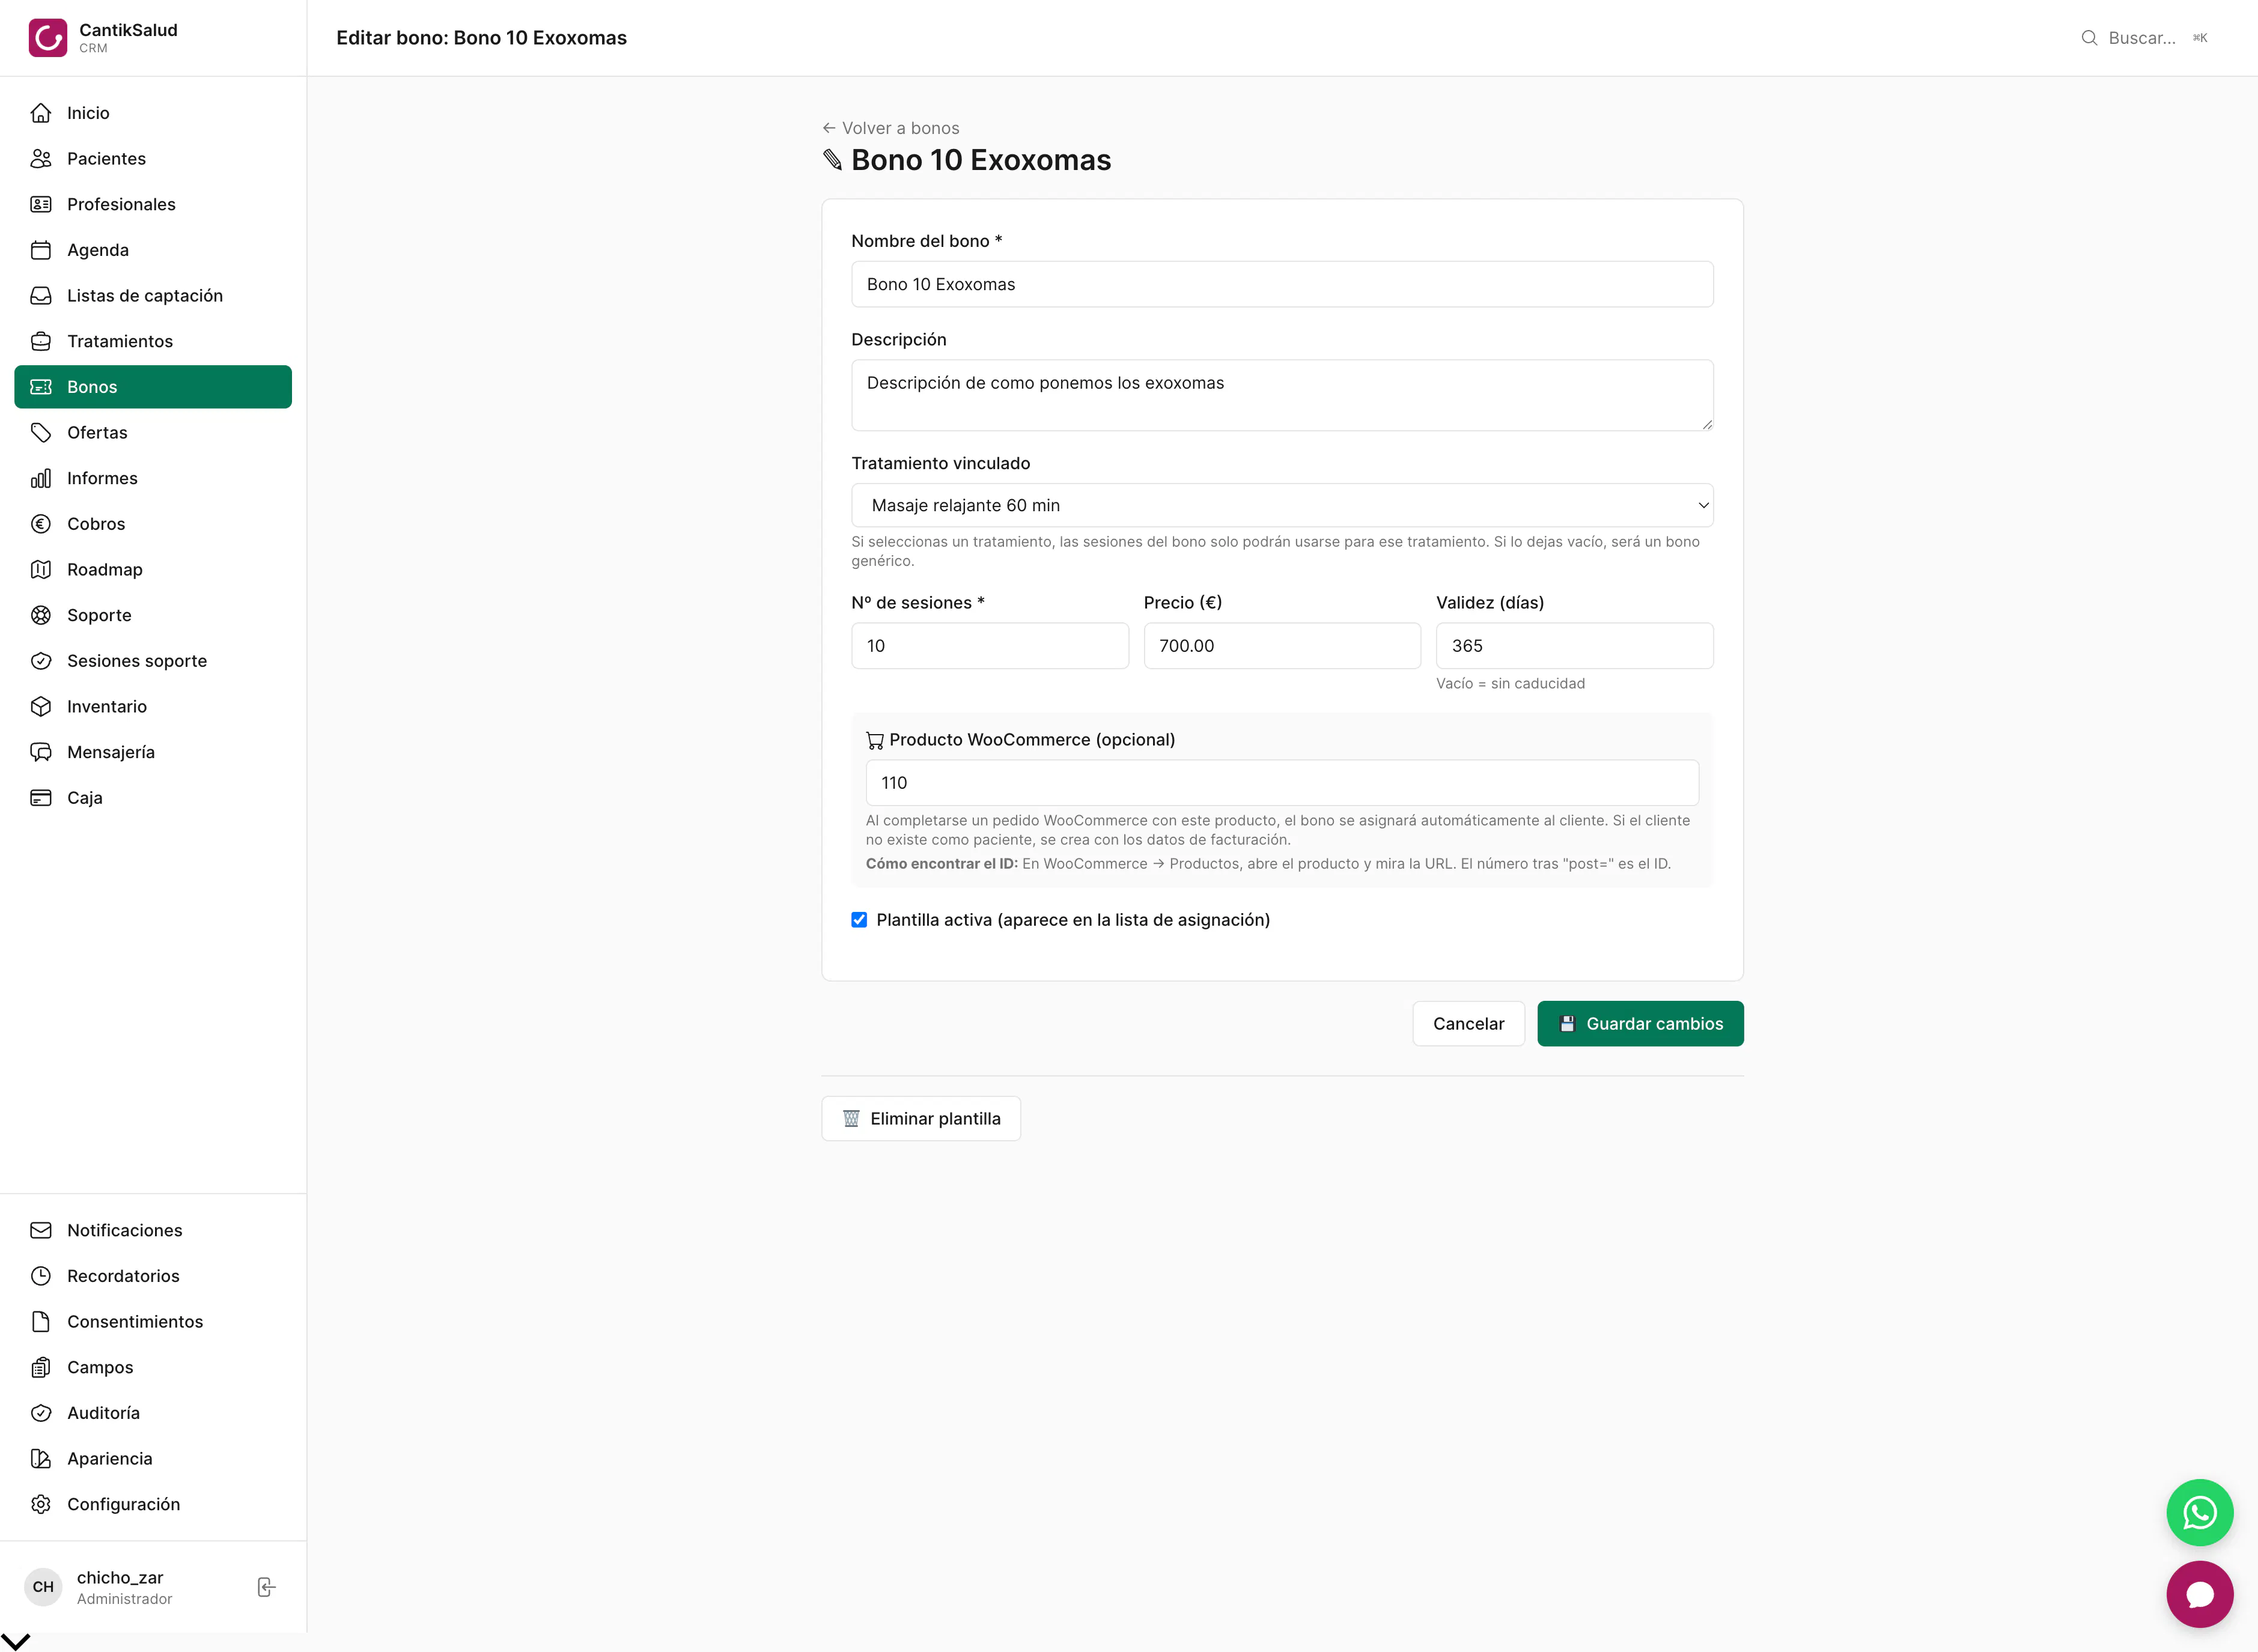Click the Caja credit card icon
Image resolution: width=2258 pixels, height=1652 pixels.
(41, 798)
